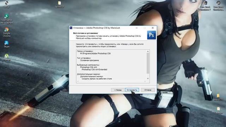The height and width of the screenshot is (127, 226).
Task: Click 'Всё готово к установке' heading
Action: coord(85,33)
